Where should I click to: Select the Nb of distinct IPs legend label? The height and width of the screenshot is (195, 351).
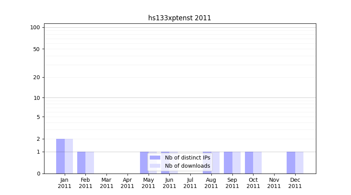(187, 158)
